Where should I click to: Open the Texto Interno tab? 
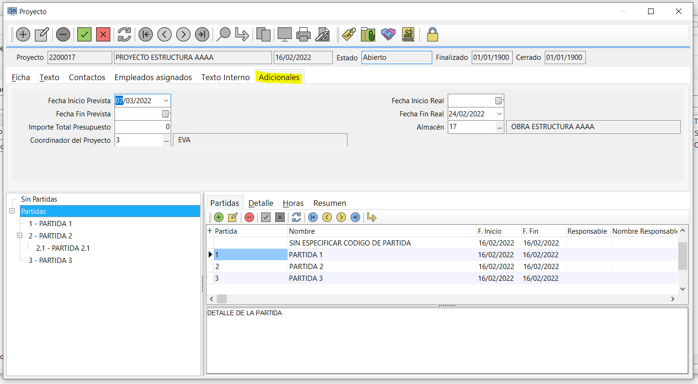point(225,77)
